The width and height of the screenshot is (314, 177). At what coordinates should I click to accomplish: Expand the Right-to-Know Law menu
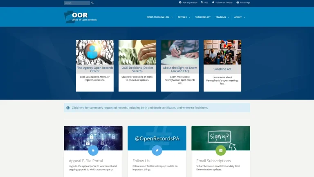(x=159, y=17)
